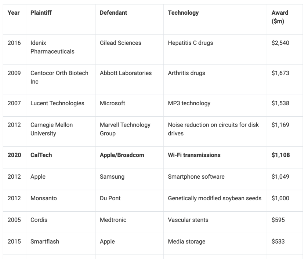Screen dimensions: 308x259
Task: Click the Marvell Technology Group cell
Action: pos(125,129)
